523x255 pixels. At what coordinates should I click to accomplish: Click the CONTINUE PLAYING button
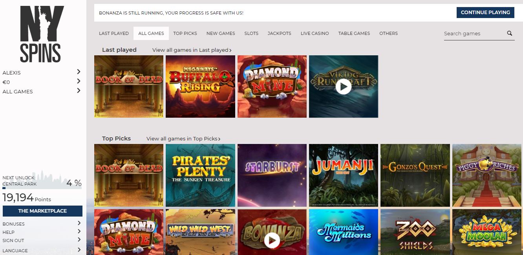(x=485, y=13)
